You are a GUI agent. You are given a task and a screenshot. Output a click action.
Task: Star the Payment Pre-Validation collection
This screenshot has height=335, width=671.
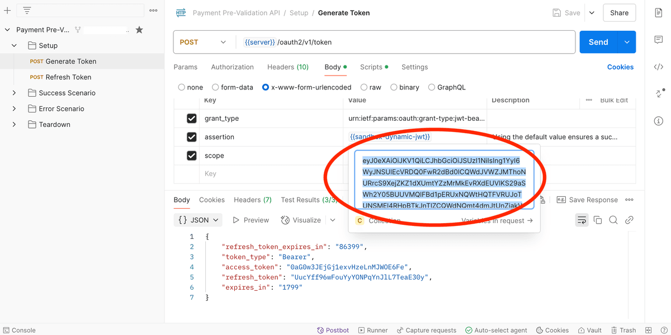click(139, 30)
